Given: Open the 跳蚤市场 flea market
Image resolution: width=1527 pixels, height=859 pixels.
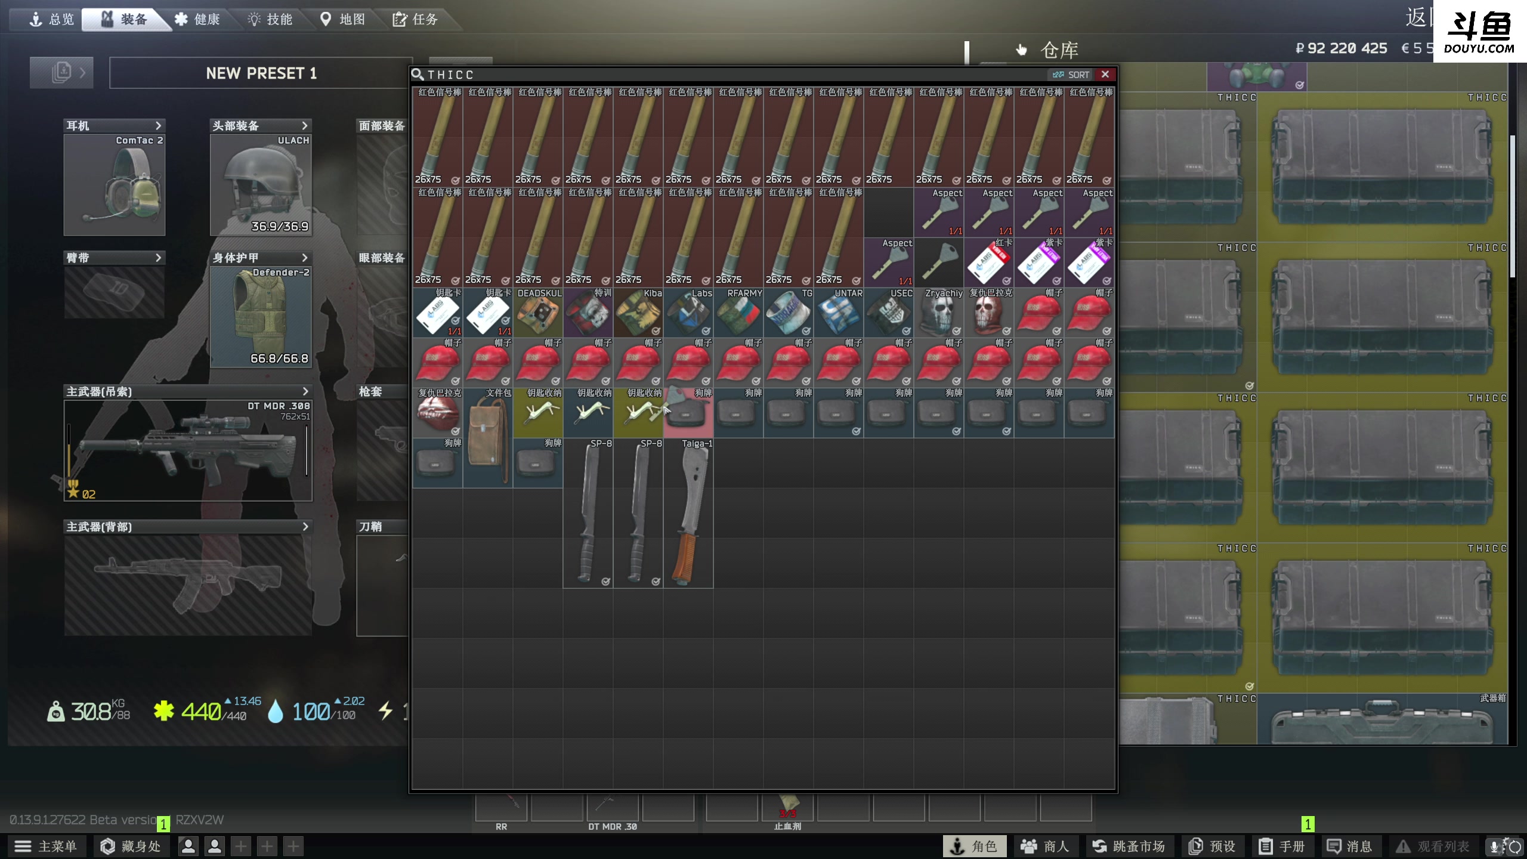Looking at the screenshot, I should (1129, 846).
